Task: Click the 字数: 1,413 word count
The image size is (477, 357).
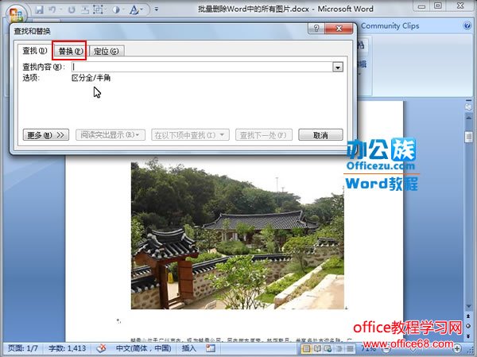Action: pyautogui.click(x=68, y=348)
